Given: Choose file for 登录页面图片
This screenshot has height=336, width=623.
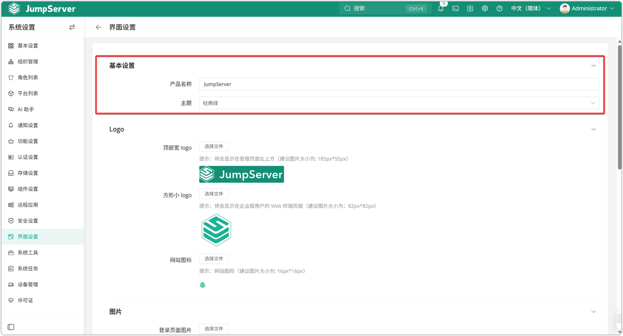Looking at the screenshot, I should [214, 329].
